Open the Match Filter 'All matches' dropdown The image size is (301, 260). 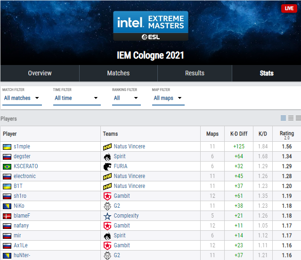(22, 98)
